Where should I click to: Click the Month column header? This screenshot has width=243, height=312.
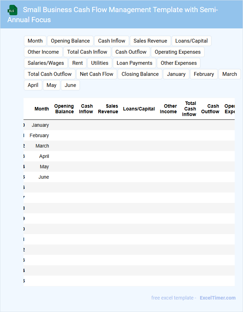click(42, 109)
